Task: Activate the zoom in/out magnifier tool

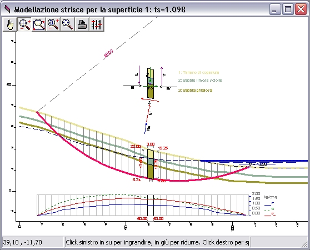Action: (24, 24)
